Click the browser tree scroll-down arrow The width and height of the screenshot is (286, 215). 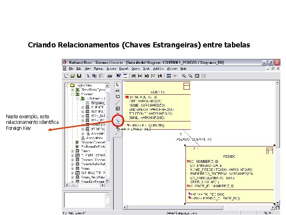pyautogui.click(x=107, y=180)
